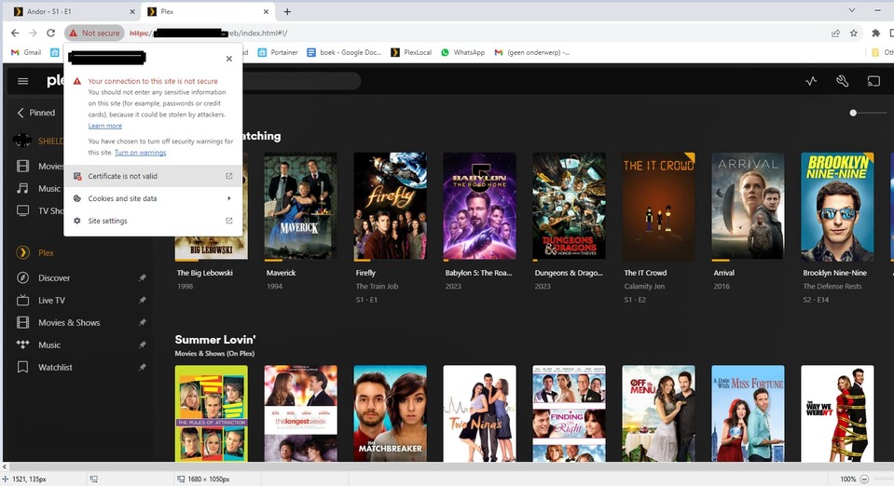Go forward in browser history
The image size is (894, 486).
click(33, 33)
